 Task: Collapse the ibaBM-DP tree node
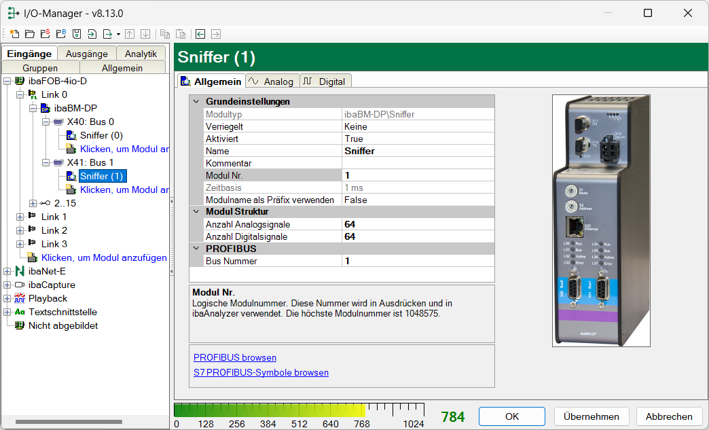[x=33, y=109]
